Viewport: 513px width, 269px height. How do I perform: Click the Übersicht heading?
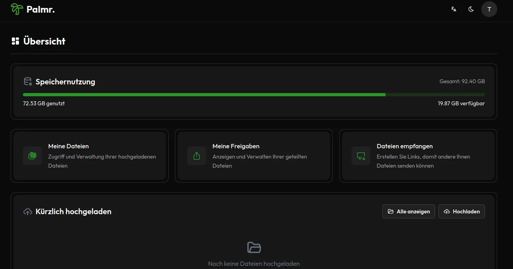click(44, 41)
